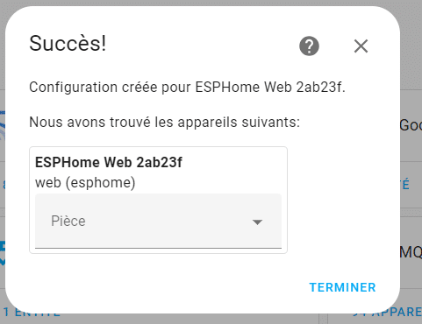This screenshot has height=324, width=422.
Task: Click the TERMINER button
Action: point(343,287)
